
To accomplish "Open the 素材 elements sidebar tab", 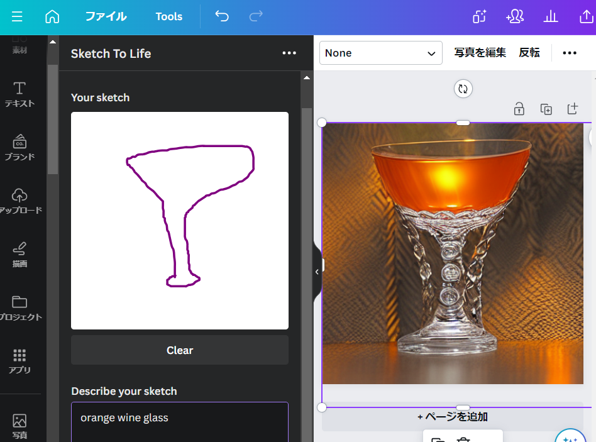I will [x=19, y=46].
